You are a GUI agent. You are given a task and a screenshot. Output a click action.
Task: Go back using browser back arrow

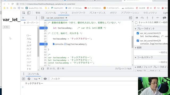tap(5, 4)
